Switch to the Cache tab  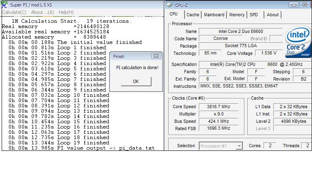tap(193, 15)
